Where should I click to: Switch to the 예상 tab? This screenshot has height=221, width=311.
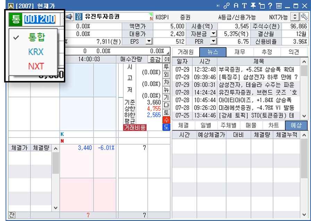[296, 125]
